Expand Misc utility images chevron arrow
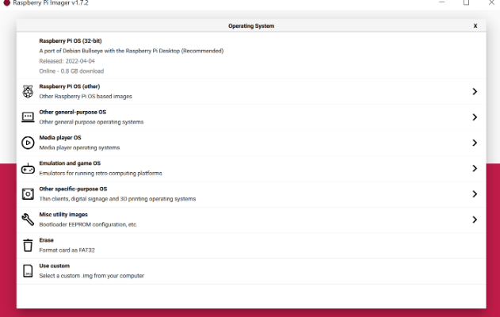This screenshot has width=500, height=317. pos(475,220)
